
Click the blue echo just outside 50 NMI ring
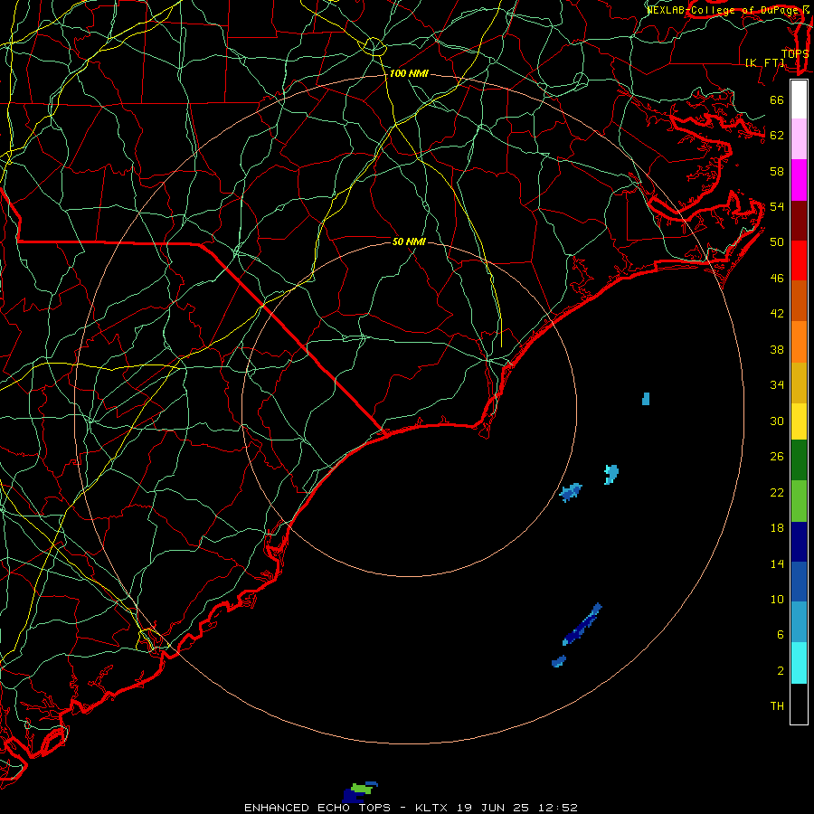point(571,492)
